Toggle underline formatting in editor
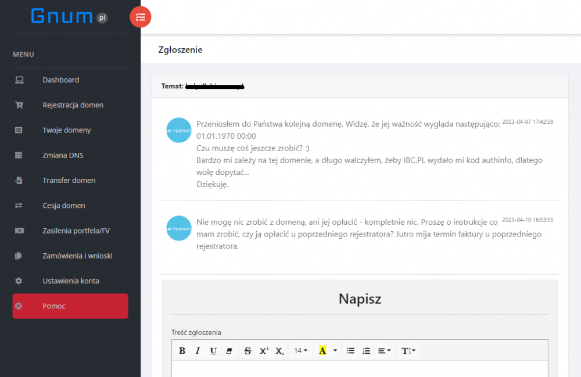Viewport: 581px width, 377px height. pyautogui.click(x=213, y=351)
